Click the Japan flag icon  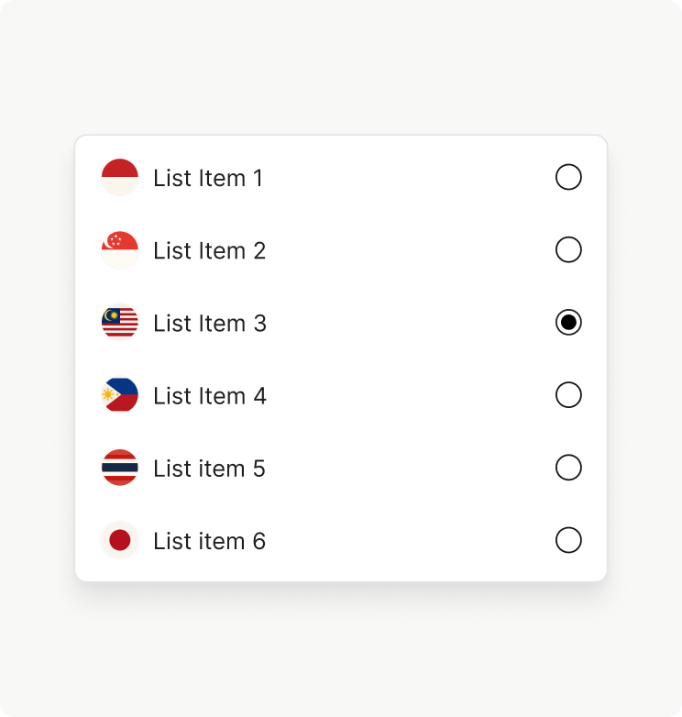(120, 540)
